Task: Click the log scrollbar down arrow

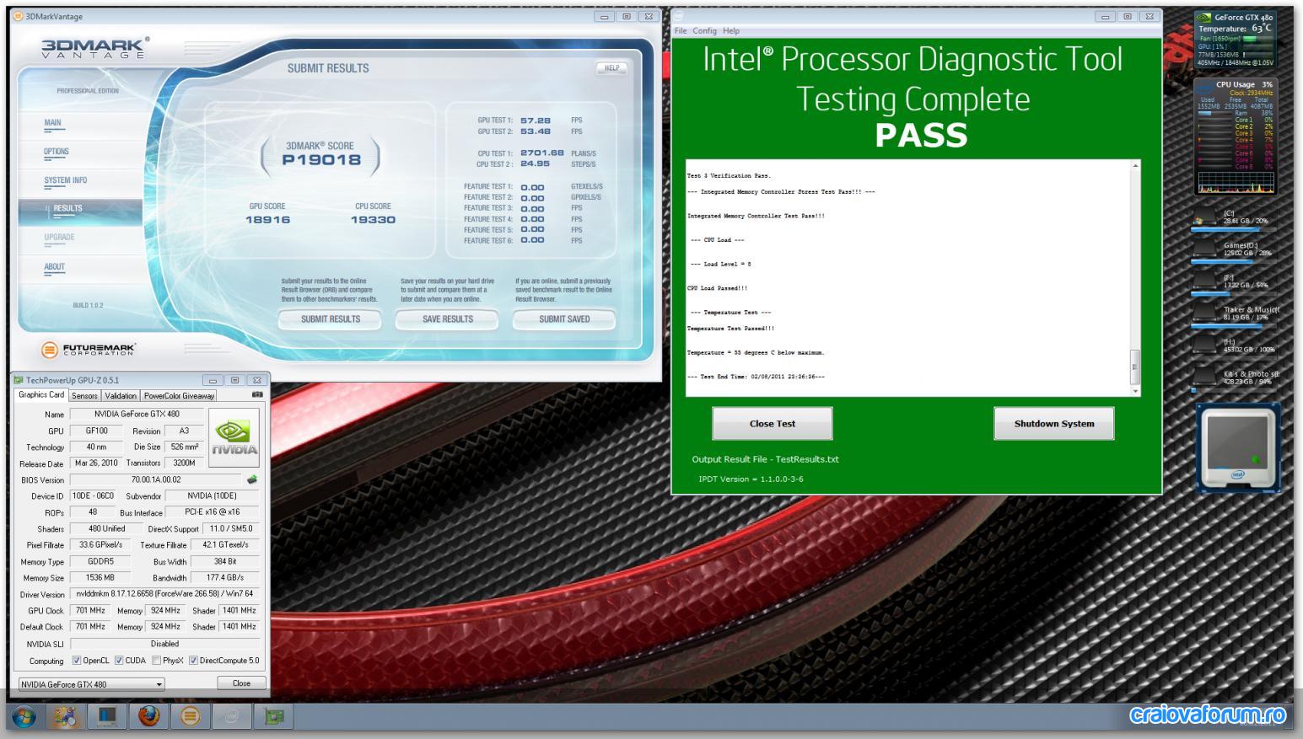Action: point(1135,391)
